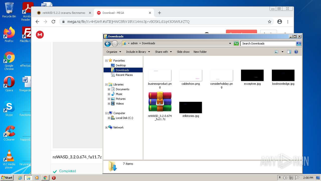Select stillstories.jpg thumbnail

pos(191,108)
